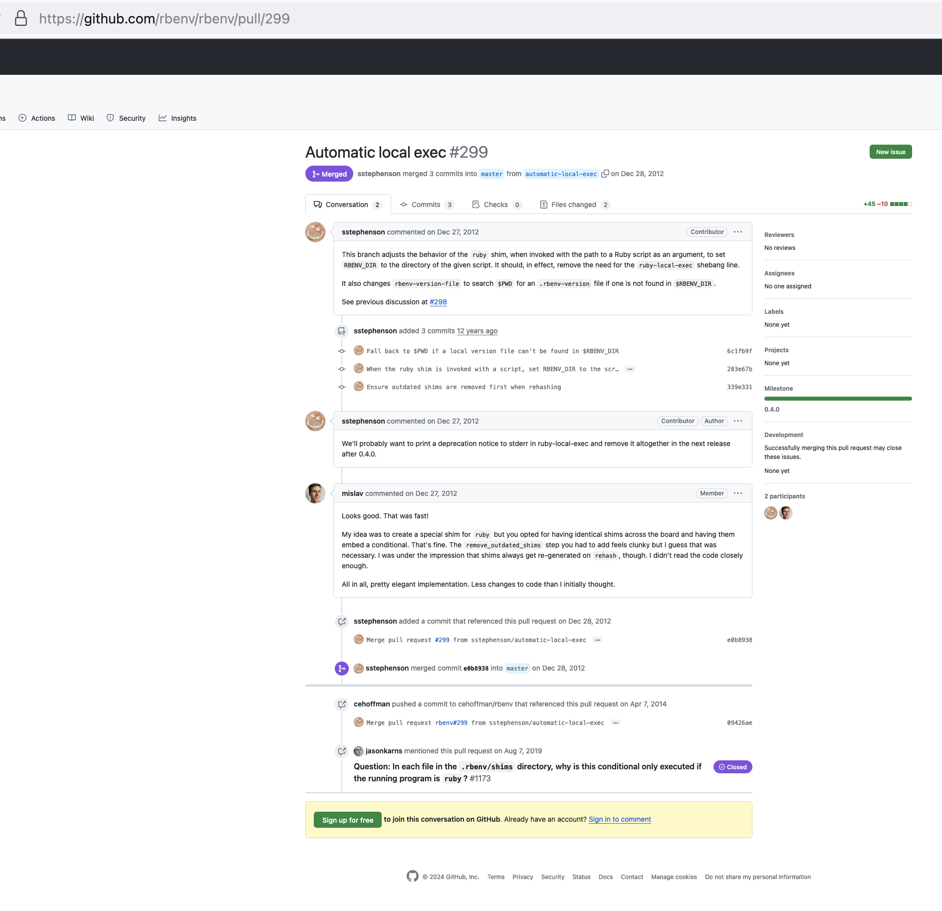Open the Terms footer link
This screenshot has width=942, height=911.
496,877
